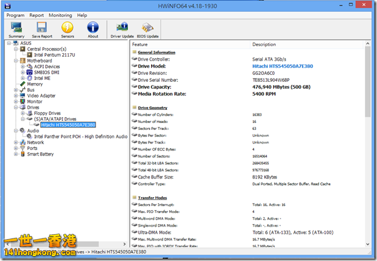Click the Intel ME icon
The height and width of the screenshot is (261, 377).
tap(29, 78)
